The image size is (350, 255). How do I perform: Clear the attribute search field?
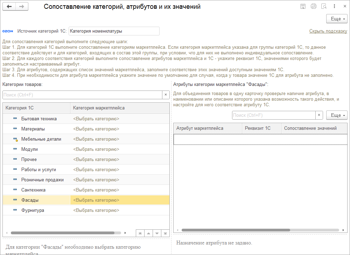(319, 115)
